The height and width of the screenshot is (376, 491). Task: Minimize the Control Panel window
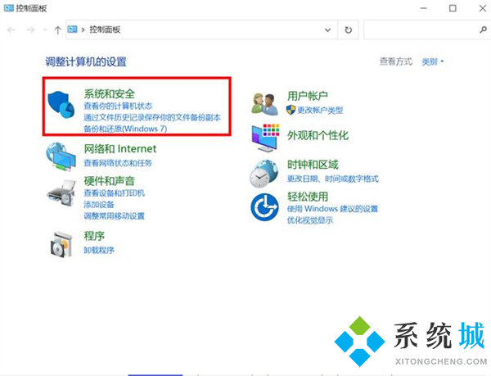pos(424,8)
